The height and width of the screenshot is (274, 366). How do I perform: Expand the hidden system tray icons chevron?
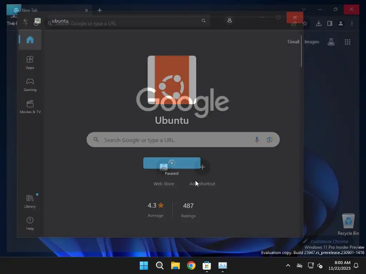(x=288, y=265)
